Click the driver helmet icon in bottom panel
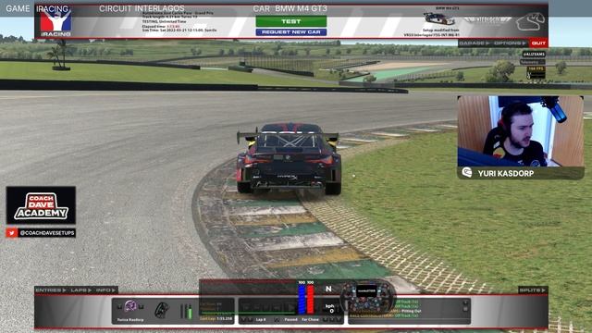The width and height of the screenshot is (592, 333). coord(130,305)
